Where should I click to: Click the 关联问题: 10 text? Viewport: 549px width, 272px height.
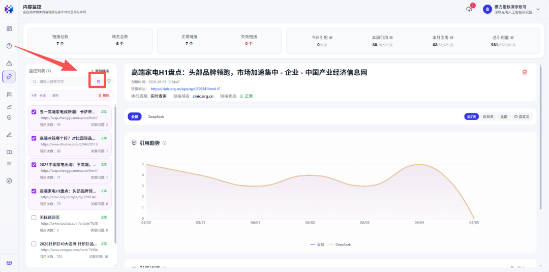tap(99, 257)
